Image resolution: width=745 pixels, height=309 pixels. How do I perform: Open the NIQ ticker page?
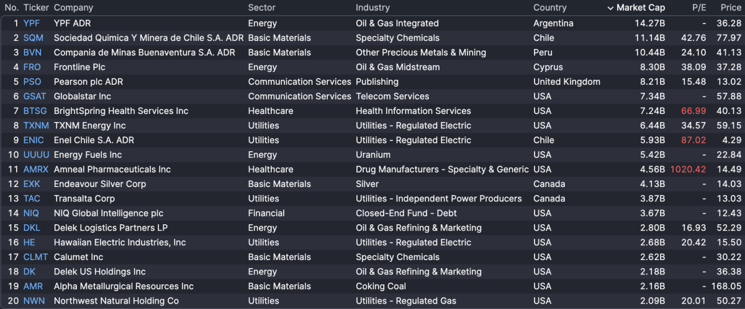click(31, 213)
